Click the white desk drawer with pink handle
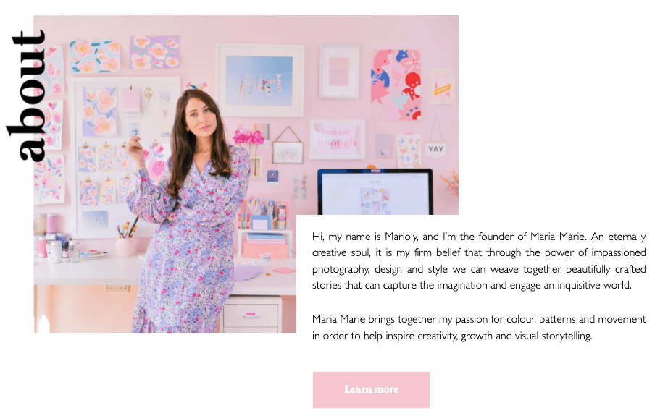This screenshot has height=416, width=660. tap(251, 314)
